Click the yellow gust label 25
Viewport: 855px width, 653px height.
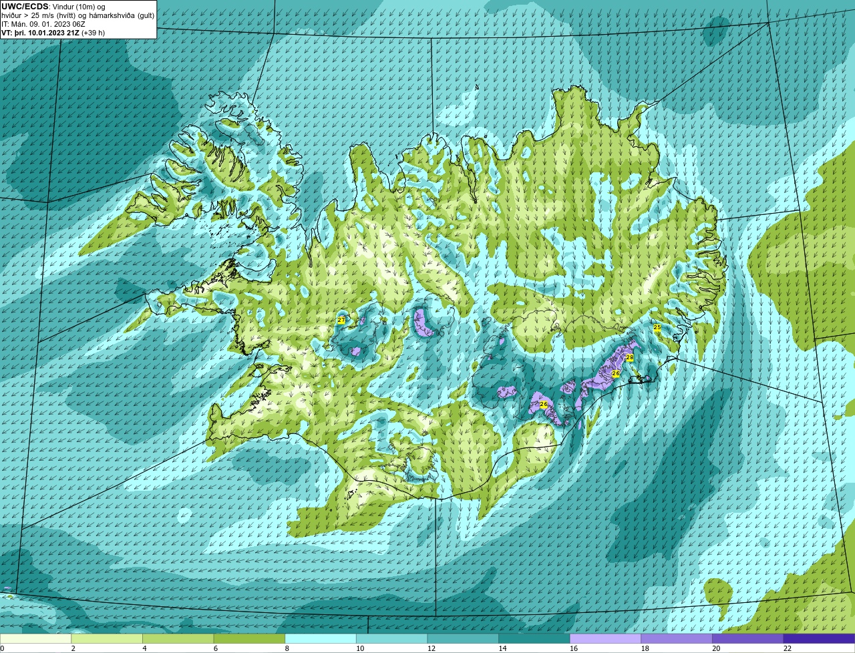coord(657,327)
